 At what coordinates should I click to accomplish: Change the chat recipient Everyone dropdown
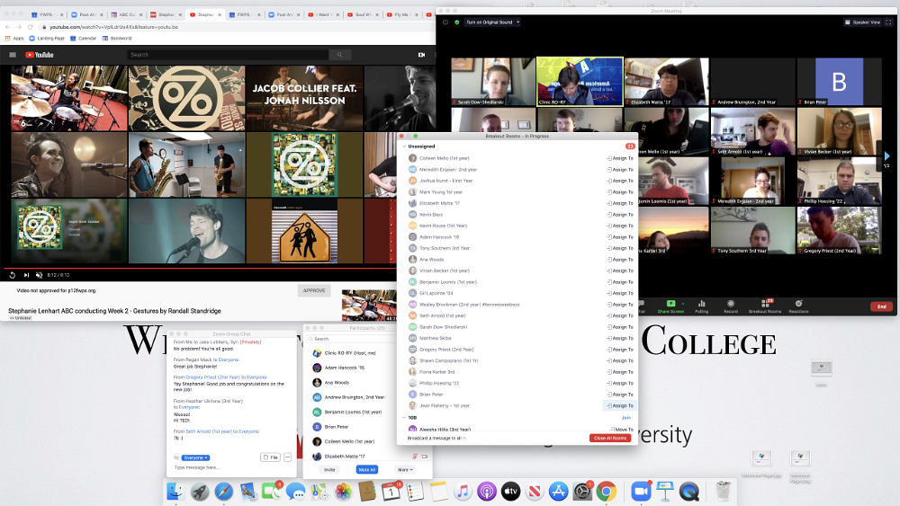195,457
